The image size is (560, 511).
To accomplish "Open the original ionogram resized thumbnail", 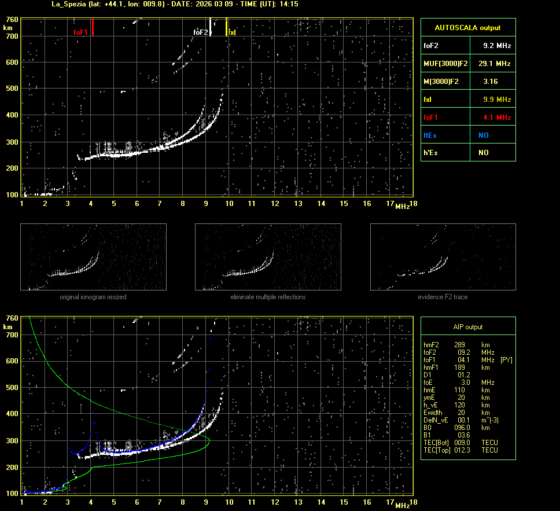I will coord(93,257).
